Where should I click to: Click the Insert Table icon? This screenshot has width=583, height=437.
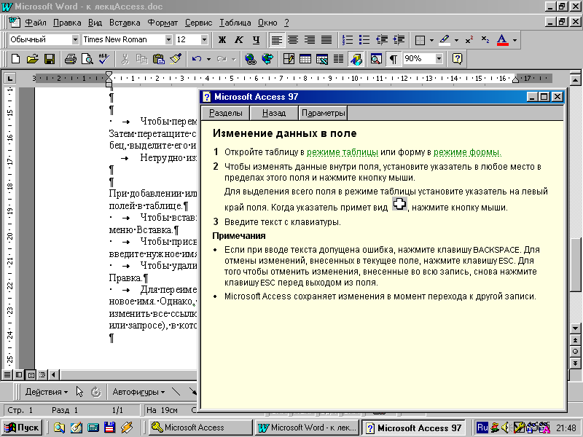point(305,59)
